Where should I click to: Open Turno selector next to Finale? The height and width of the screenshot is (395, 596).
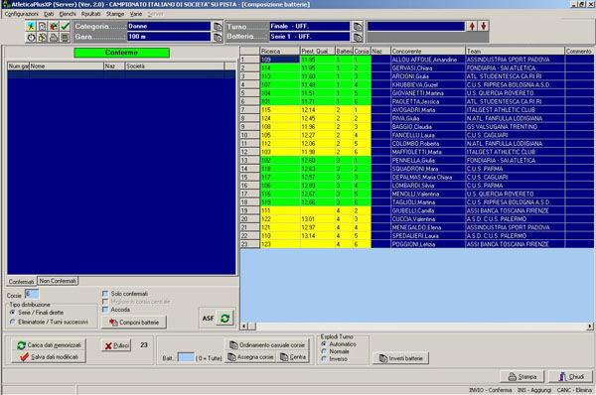point(358,26)
